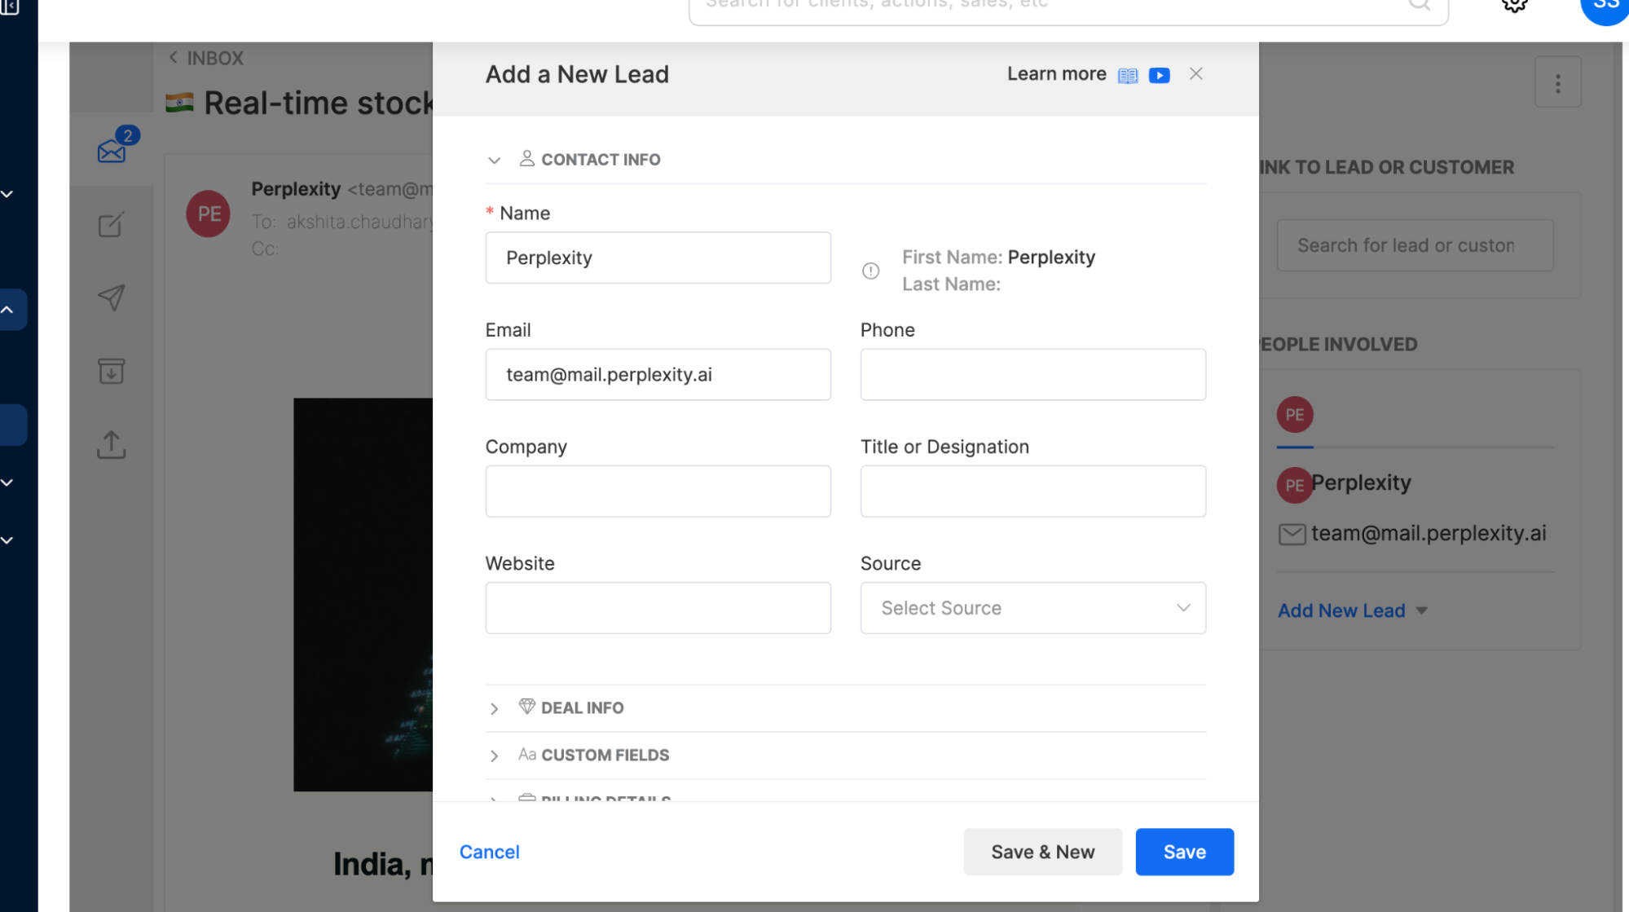This screenshot has height=912, width=1629.
Task: Expand the DEAL INFO section
Action: (494, 708)
